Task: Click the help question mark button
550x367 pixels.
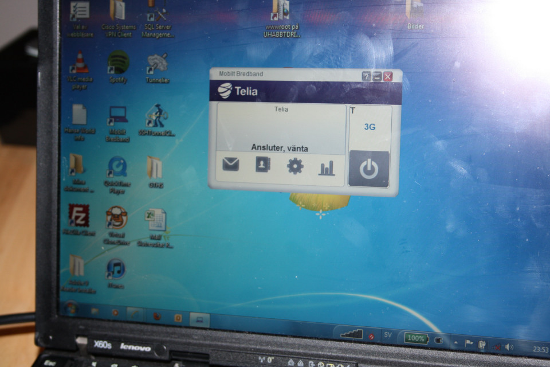Action: point(367,76)
